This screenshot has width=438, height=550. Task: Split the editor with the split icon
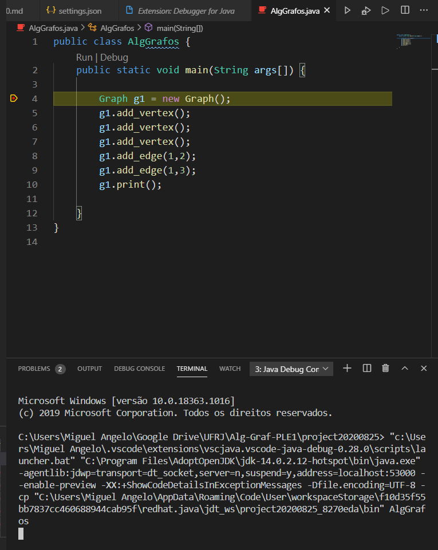point(405,10)
